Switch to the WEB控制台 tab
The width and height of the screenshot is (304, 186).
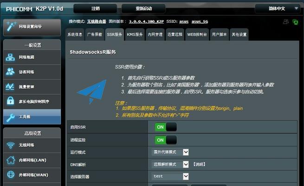click(197, 34)
